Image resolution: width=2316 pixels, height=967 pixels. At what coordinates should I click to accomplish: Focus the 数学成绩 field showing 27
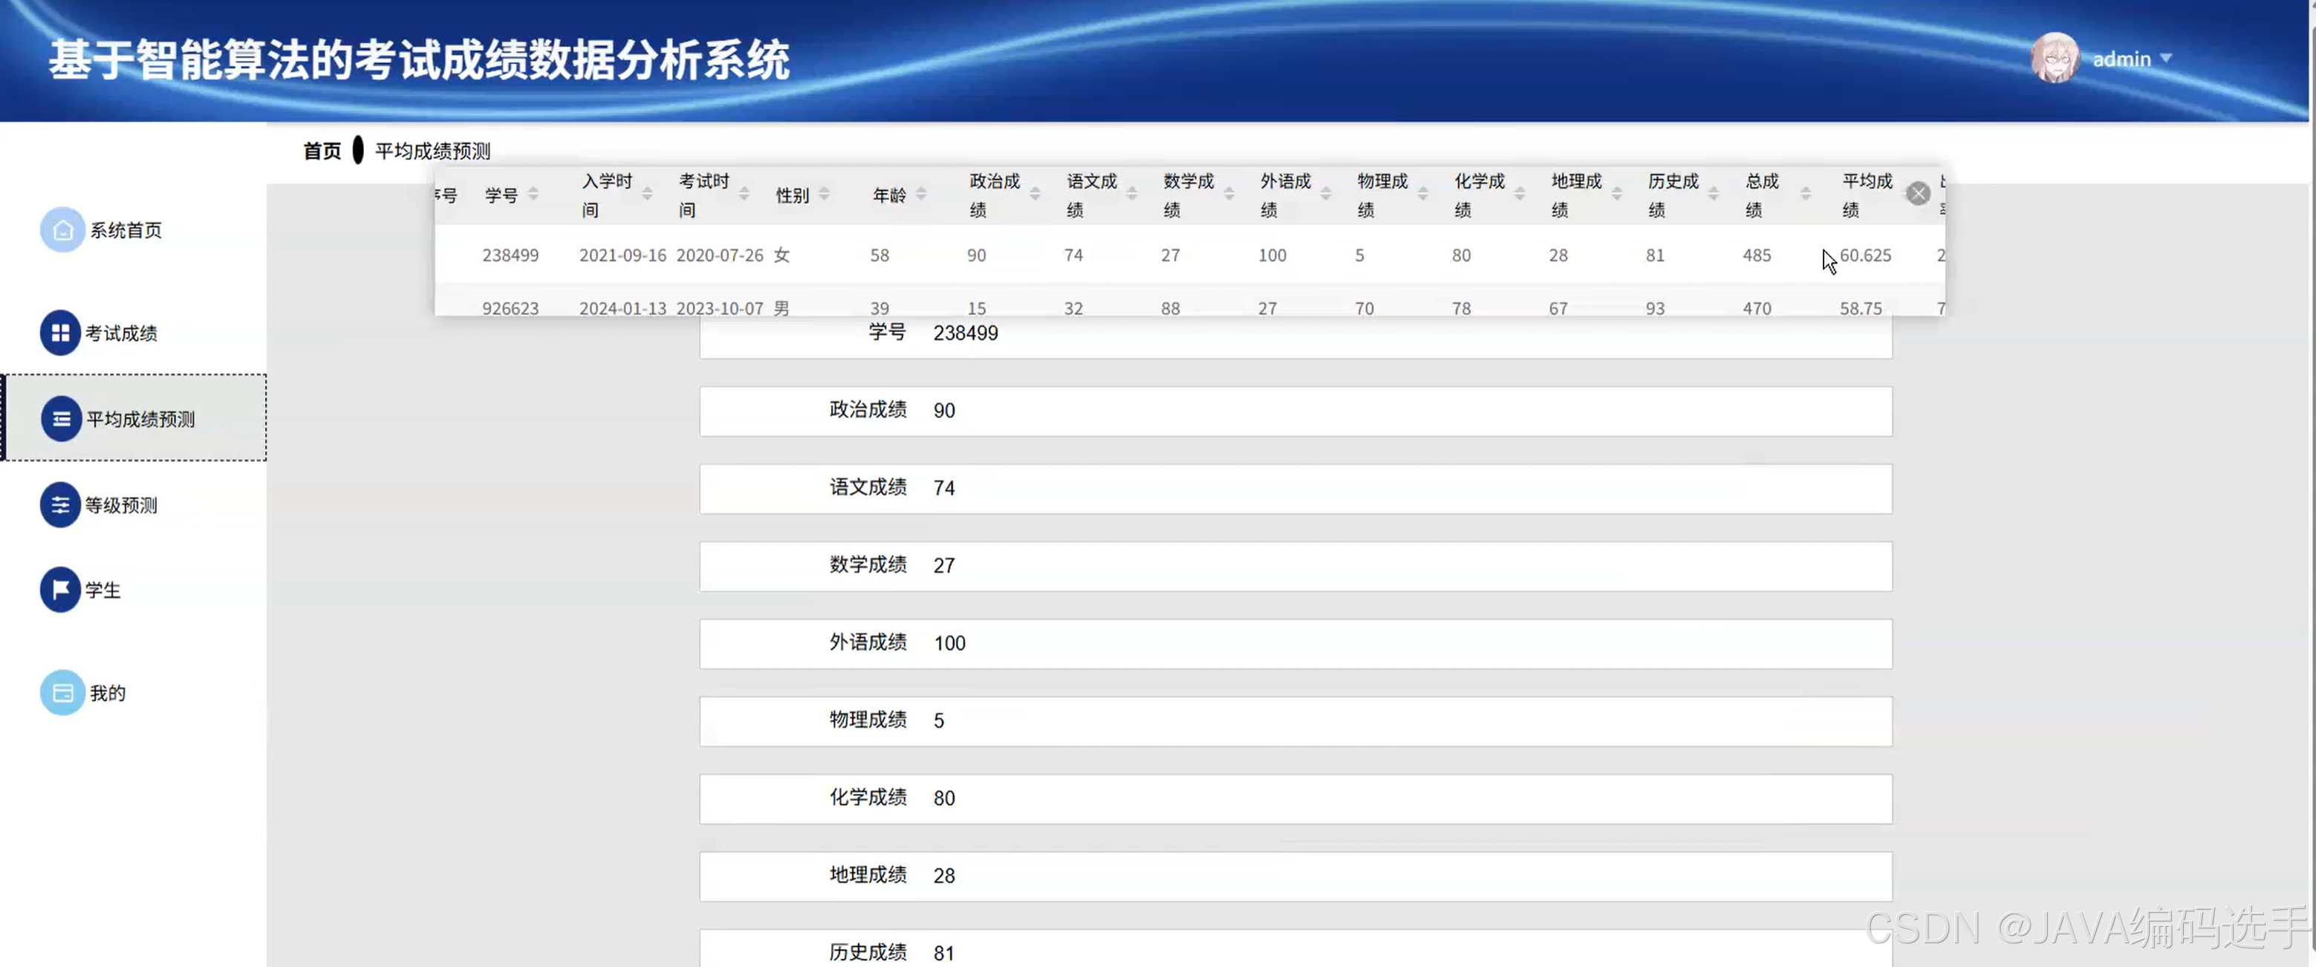pyautogui.click(x=1295, y=565)
